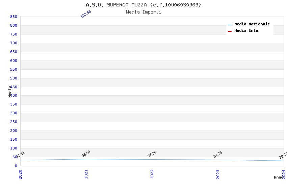Click the 250 y-axis value
The image size is (287, 186).
click(14, 122)
